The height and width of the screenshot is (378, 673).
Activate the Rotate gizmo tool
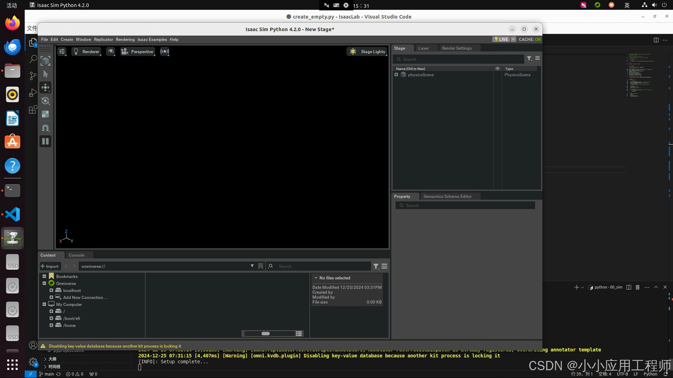coord(45,101)
